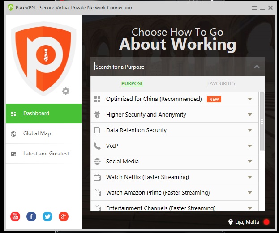Expand Higher Security and Anonymity arrow
This screenshot has height=233, width=279.
[250, 115]
